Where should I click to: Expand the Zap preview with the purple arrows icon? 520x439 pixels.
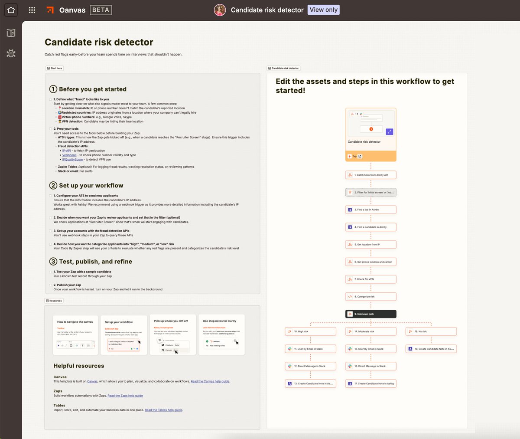pos(389,131)
